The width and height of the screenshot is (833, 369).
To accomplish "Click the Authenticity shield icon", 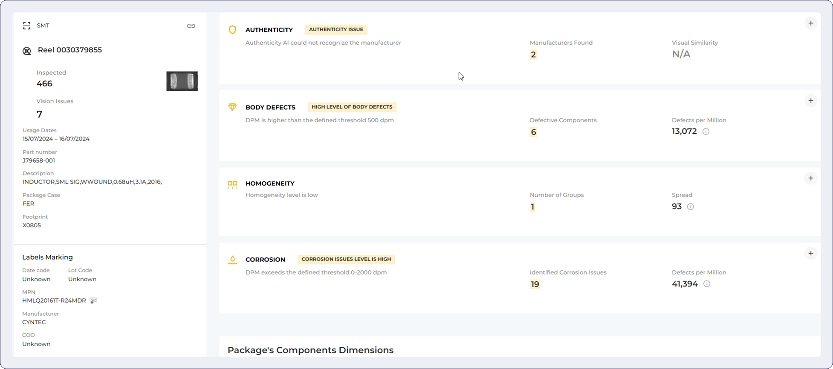I will point(232,30).
